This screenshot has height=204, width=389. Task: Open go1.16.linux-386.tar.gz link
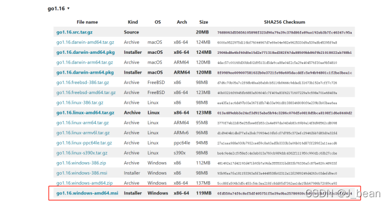coord(80,103)
